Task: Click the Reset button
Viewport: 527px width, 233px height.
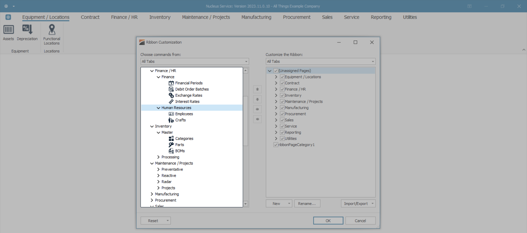Action: pyautogui.click(x=153, y=221)
